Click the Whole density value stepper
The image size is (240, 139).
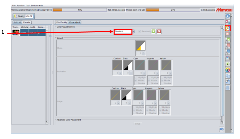click(x=144, y=53)
